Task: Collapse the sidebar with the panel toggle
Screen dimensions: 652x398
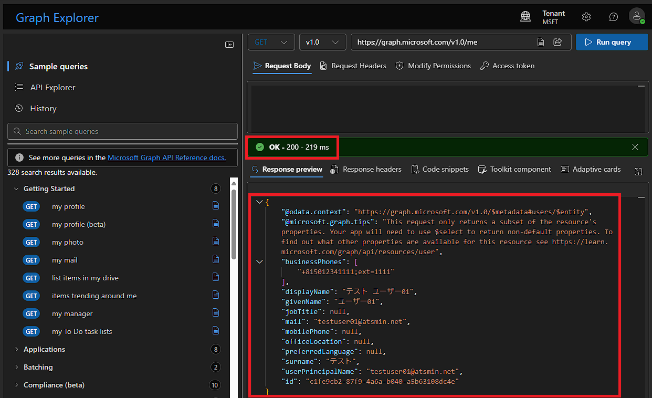Action: tap(229, 45)
